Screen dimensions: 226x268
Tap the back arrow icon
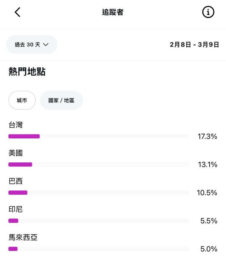17,12
